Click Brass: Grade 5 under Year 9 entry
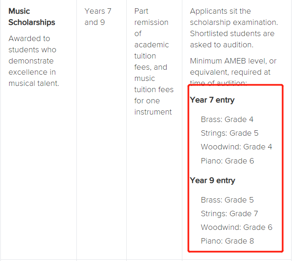 click(227, 200)
